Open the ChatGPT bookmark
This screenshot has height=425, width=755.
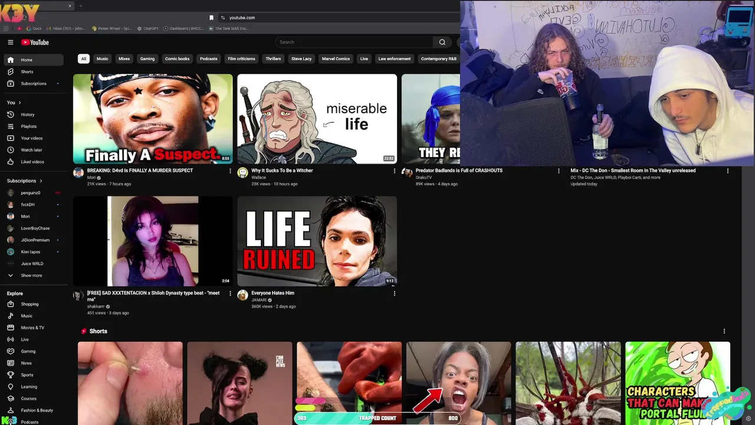tap(148, 28)
